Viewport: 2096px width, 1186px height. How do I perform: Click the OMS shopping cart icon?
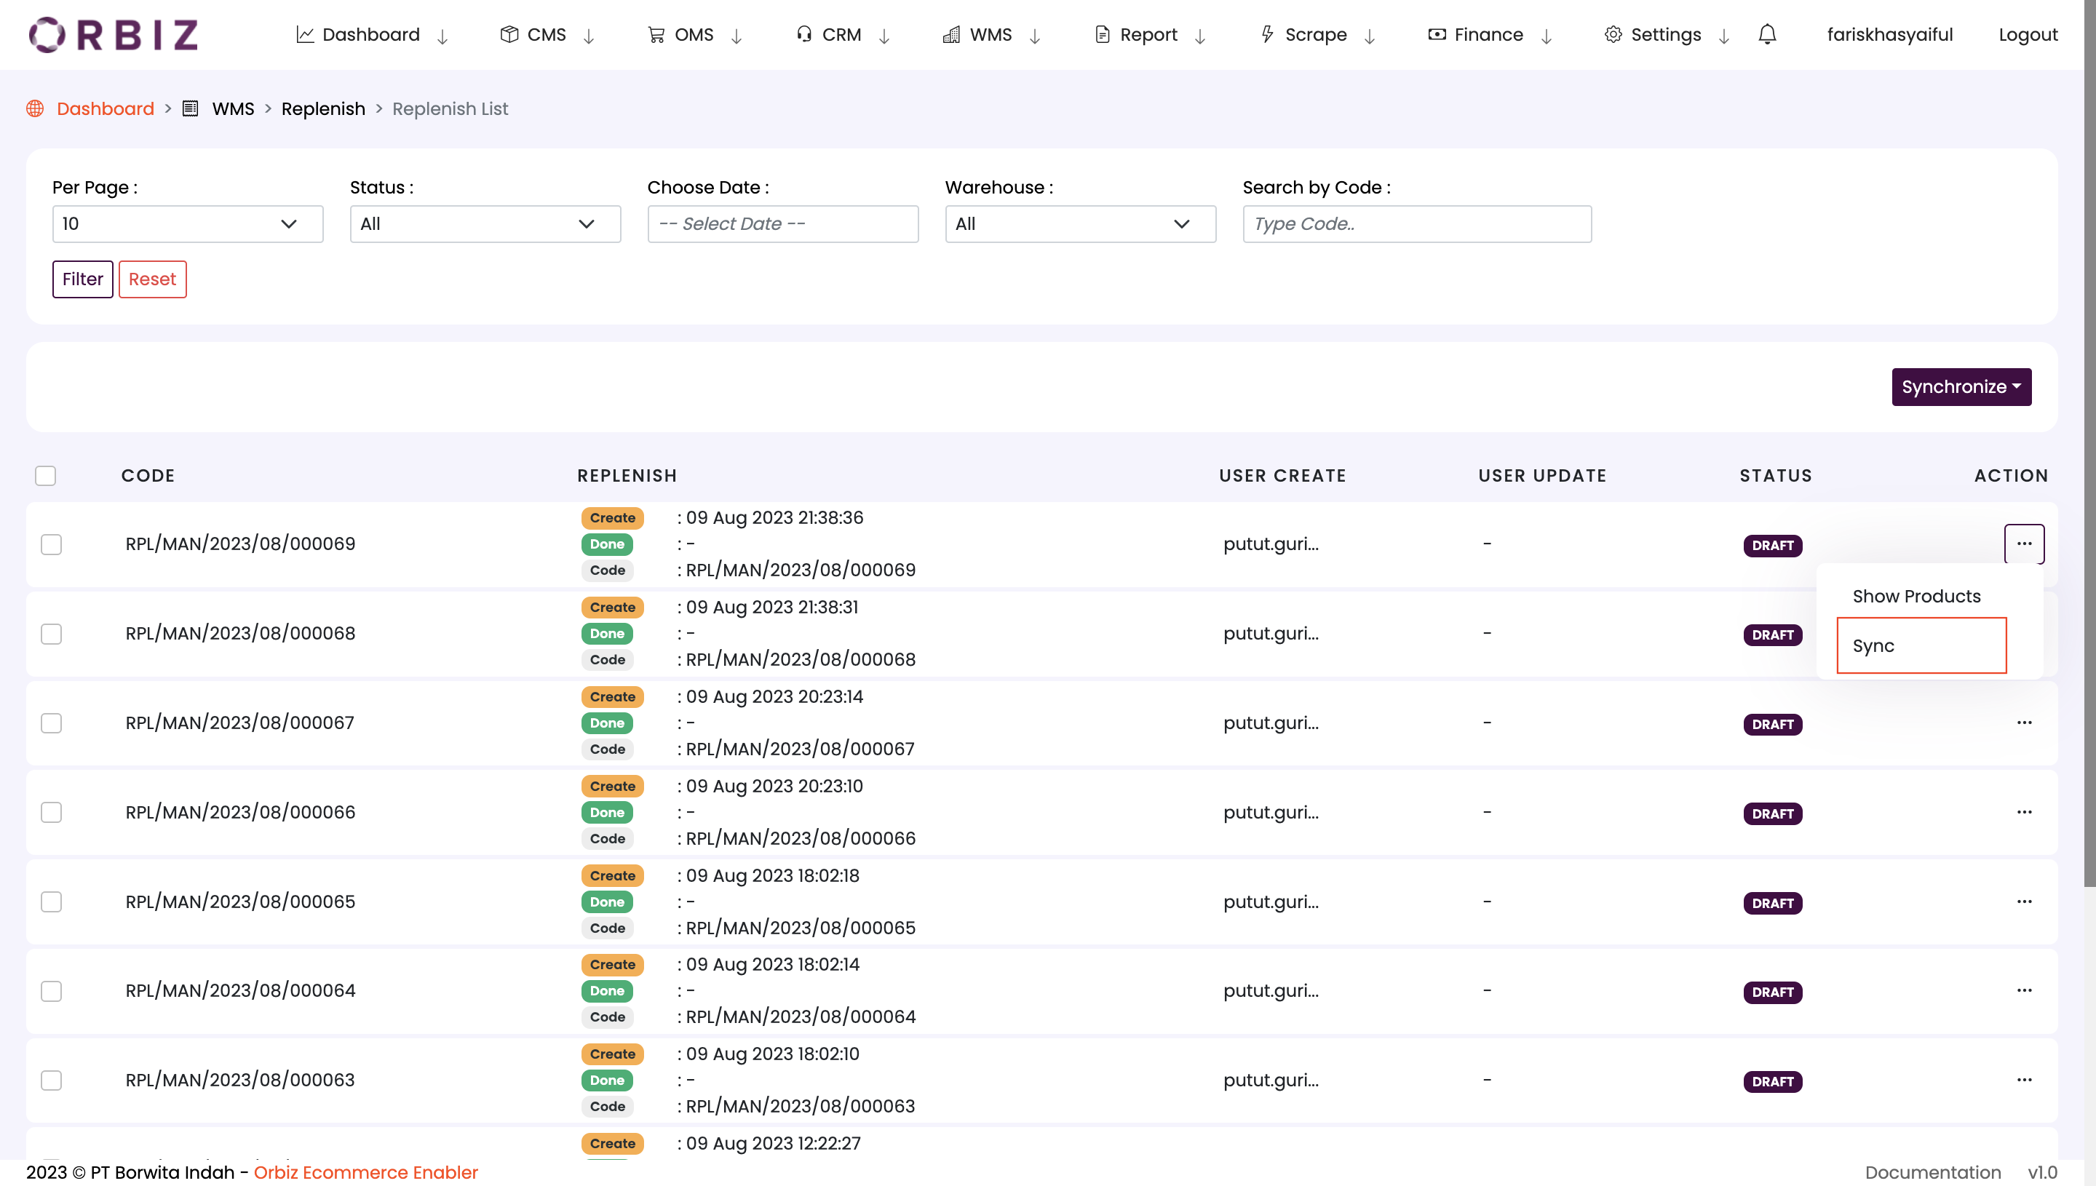coord(656,34)
